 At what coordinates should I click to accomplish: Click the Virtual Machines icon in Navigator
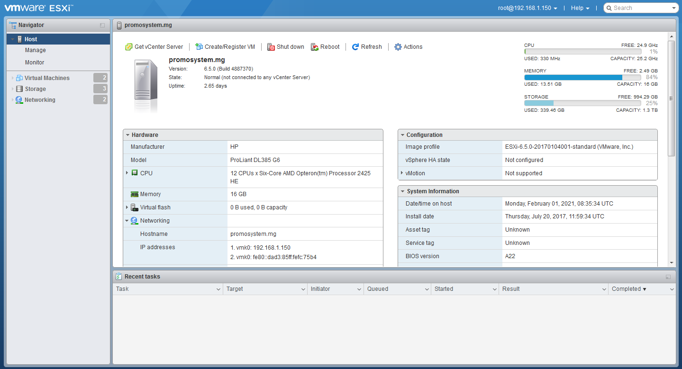pos(19,78)
